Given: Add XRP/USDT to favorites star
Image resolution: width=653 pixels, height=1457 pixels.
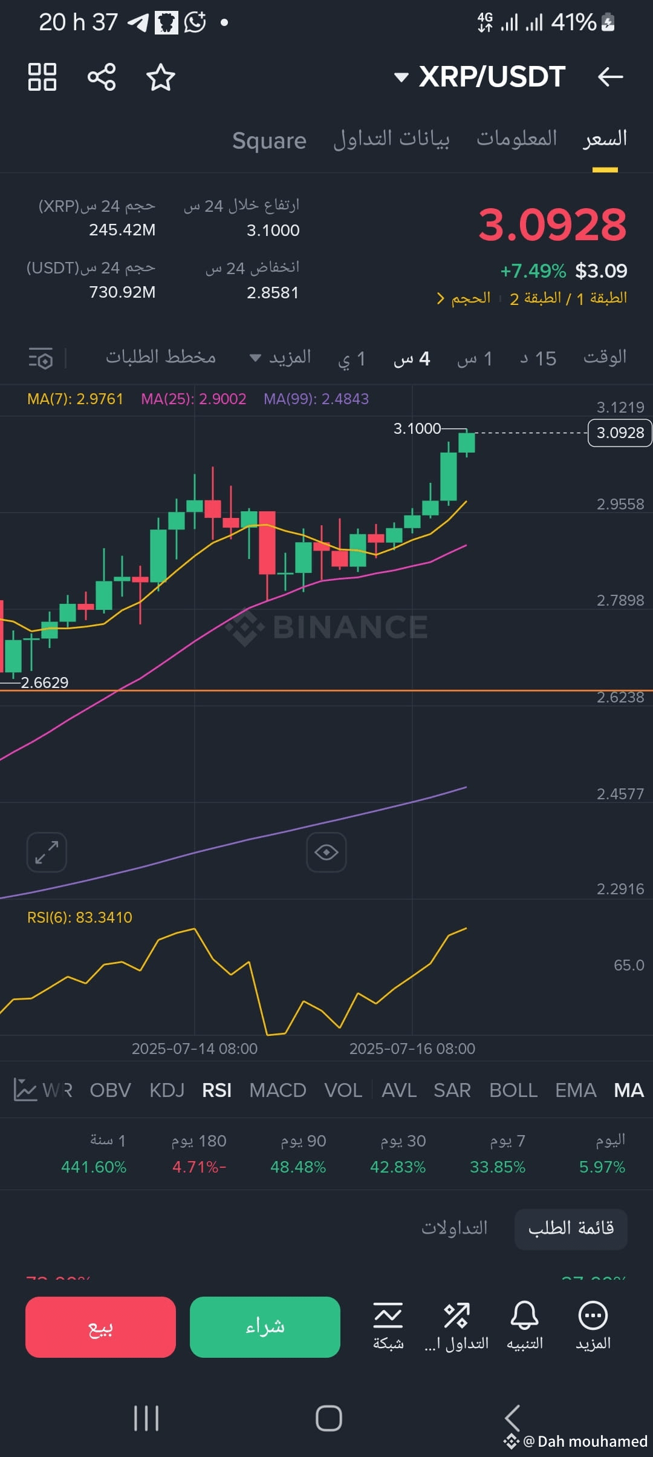Looking at the screenshot, I should click(x=161, y=77).
